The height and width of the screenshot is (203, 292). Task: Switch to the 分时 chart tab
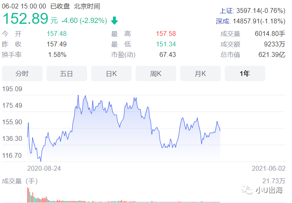22,73
